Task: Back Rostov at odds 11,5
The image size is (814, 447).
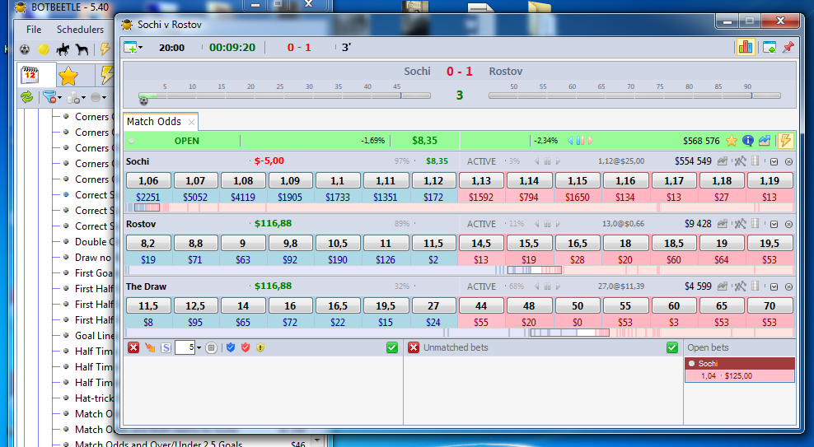Action: 433,243
